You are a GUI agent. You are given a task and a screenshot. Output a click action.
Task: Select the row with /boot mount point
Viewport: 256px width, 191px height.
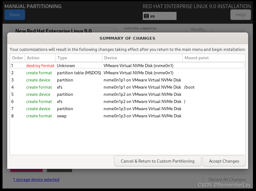coord(128,87)
